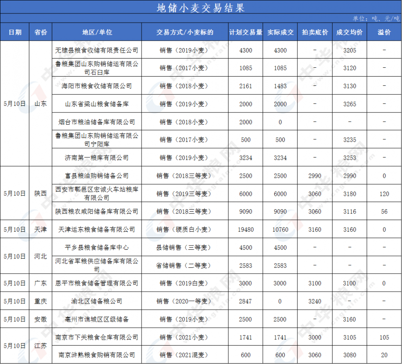Click the 拍卖底价 column header
Viewport: 402px width, 364px height.
coord(314,32)
